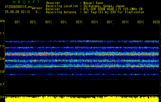This screenshot has width=161, height=102.
Task: Click the 0214 time axis marker
Action: (x=64, y=22)
